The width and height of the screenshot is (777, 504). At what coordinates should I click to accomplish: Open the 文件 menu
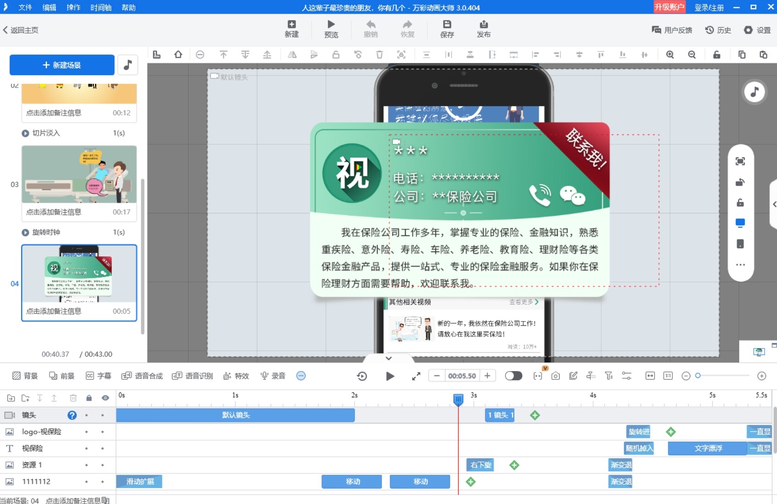click(x=25, y=7)
